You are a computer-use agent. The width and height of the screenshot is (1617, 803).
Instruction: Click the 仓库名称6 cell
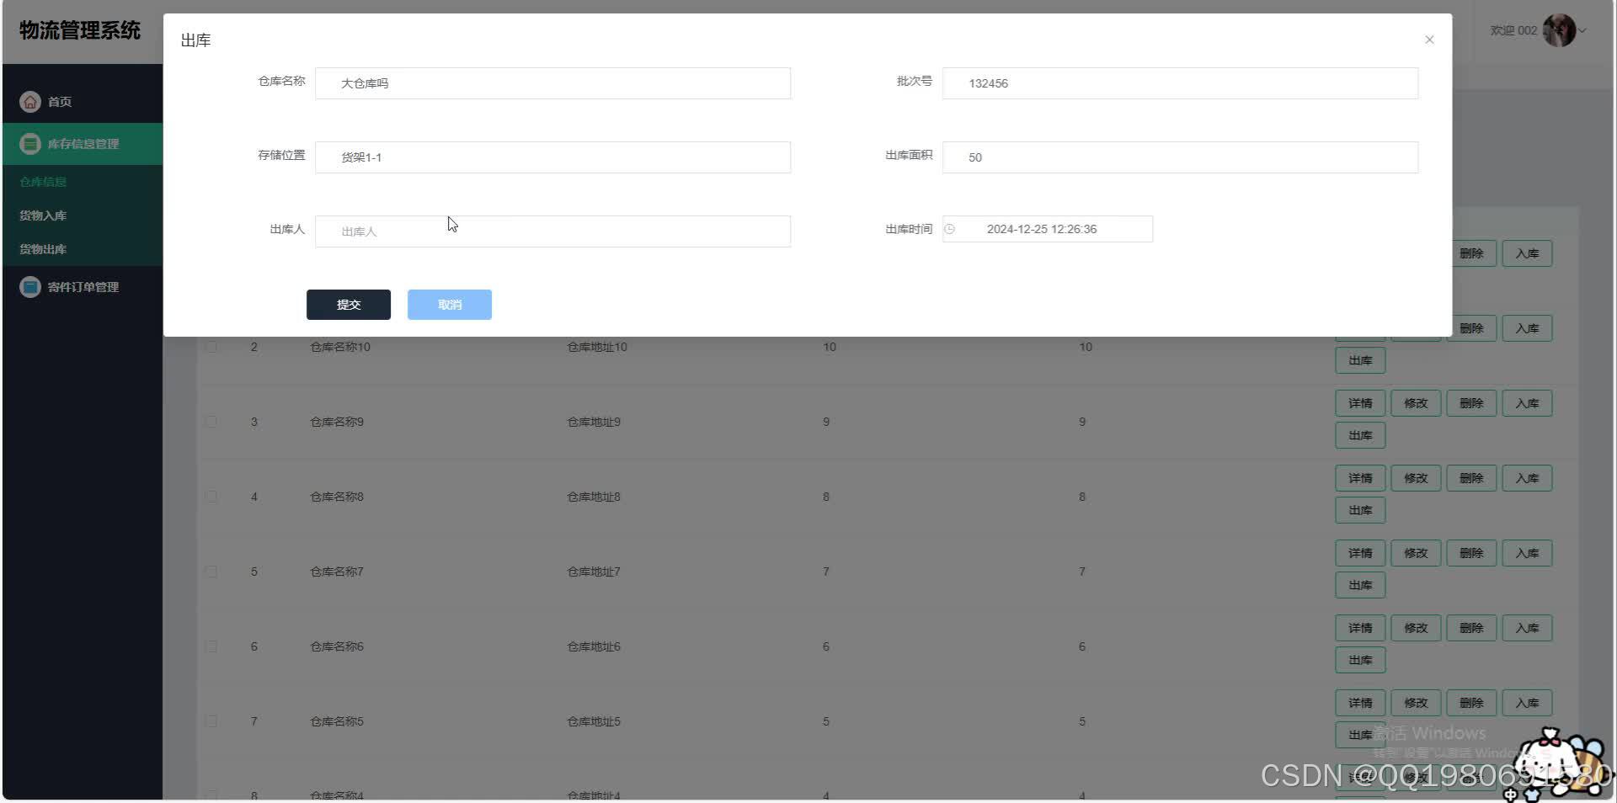click(x=337, y=646)
